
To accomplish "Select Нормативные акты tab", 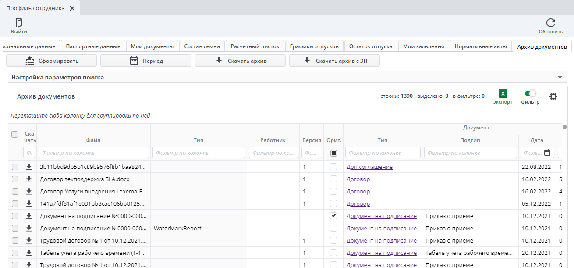I will (481, 46).
